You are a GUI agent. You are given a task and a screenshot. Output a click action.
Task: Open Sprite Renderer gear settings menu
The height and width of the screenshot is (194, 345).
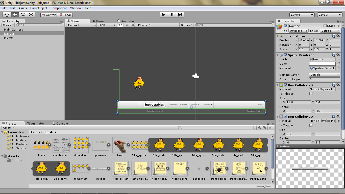click(x=338, y=55)
